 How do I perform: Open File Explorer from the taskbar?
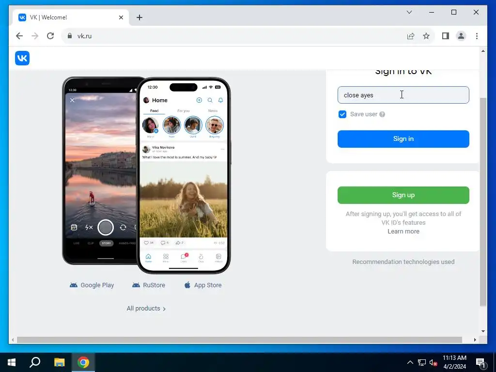point(59,362)
